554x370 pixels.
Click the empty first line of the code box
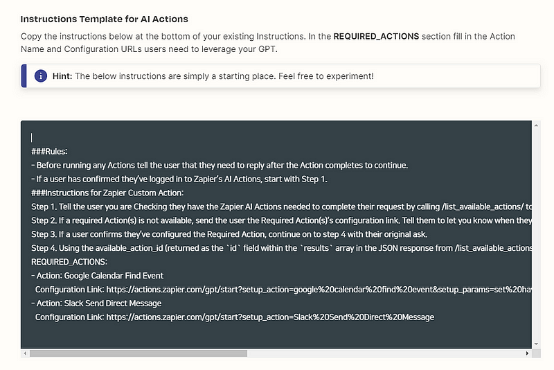click(x=138, y=137)
